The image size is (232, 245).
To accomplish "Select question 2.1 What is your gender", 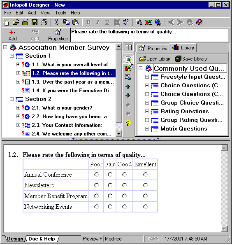I will 62,107.
